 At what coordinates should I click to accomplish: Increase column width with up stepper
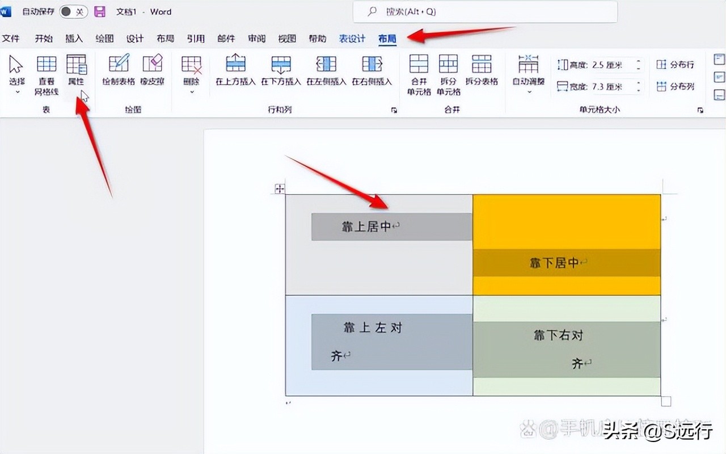click(x=639, y=83)
